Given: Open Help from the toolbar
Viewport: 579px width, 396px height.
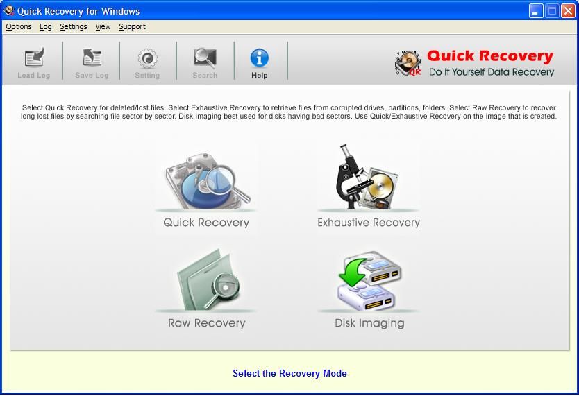Looking at the screenshot, I should pyautogui.click(x=259, y=58).
